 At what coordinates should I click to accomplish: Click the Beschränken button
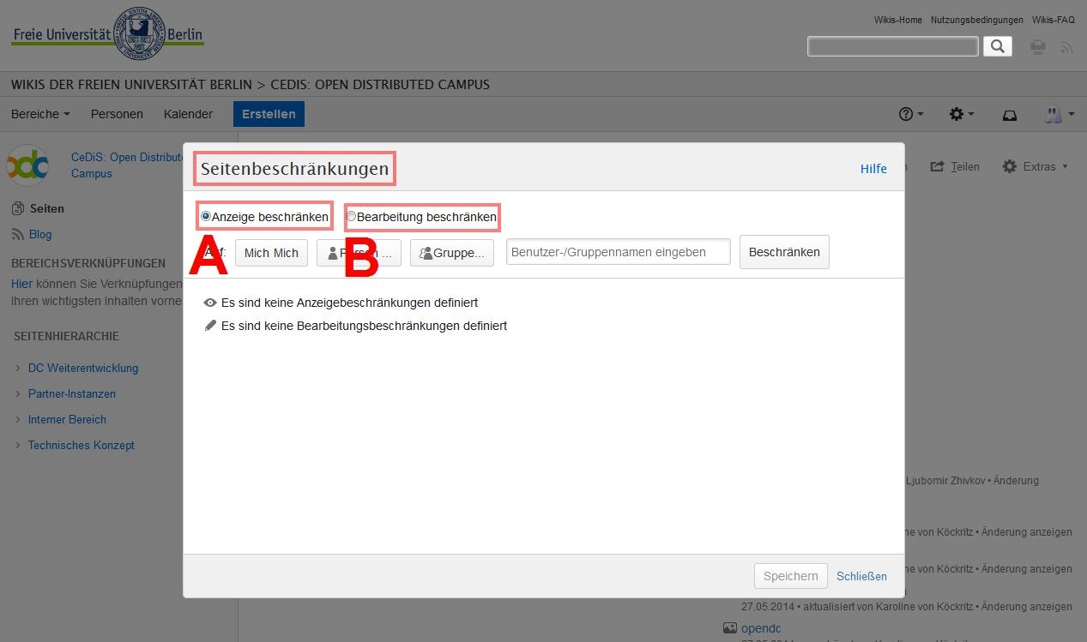click(784, 252)
